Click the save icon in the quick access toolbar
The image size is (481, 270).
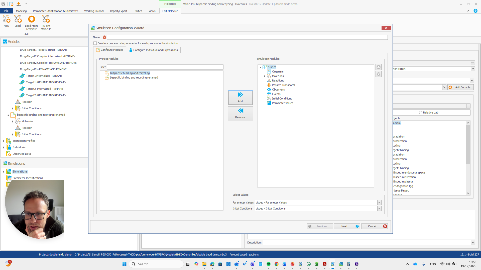[18, 4]
